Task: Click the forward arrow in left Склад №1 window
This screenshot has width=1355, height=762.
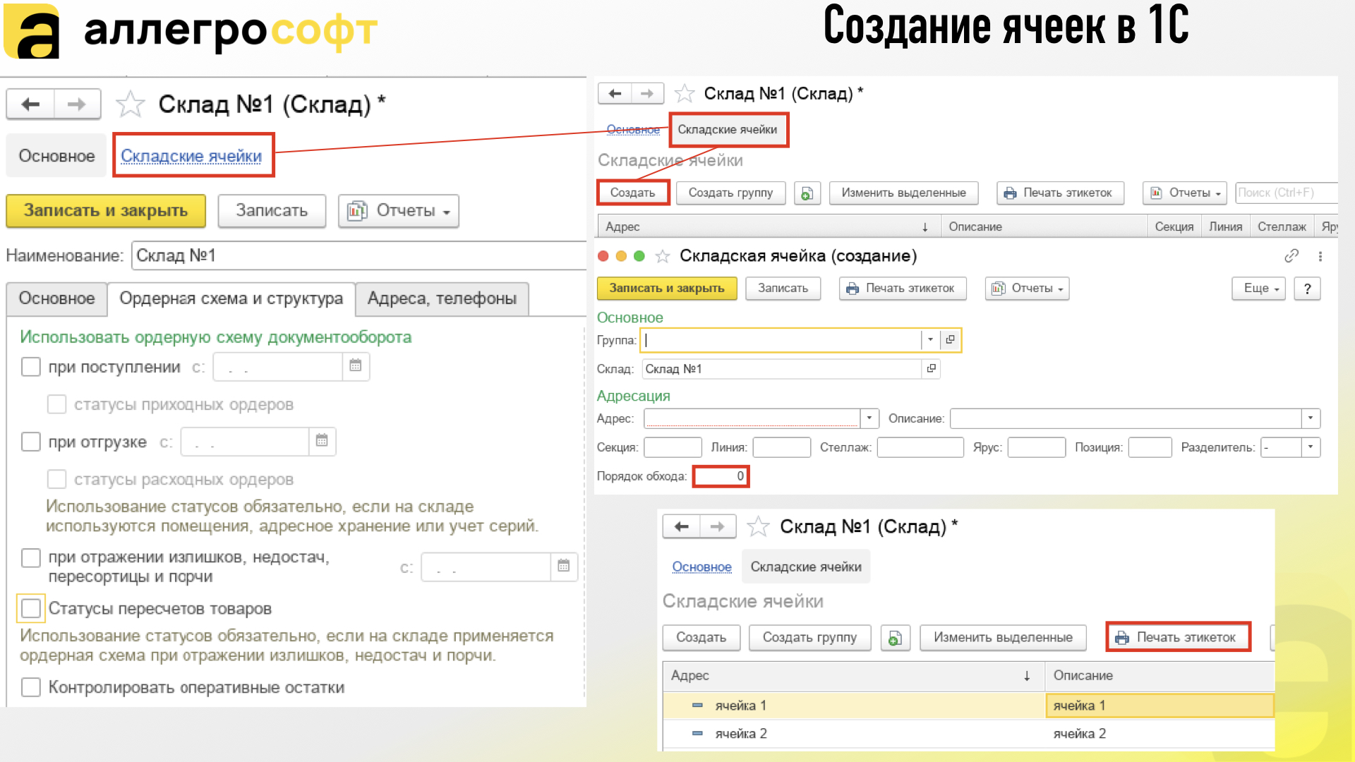Action: tap(77, 104)
